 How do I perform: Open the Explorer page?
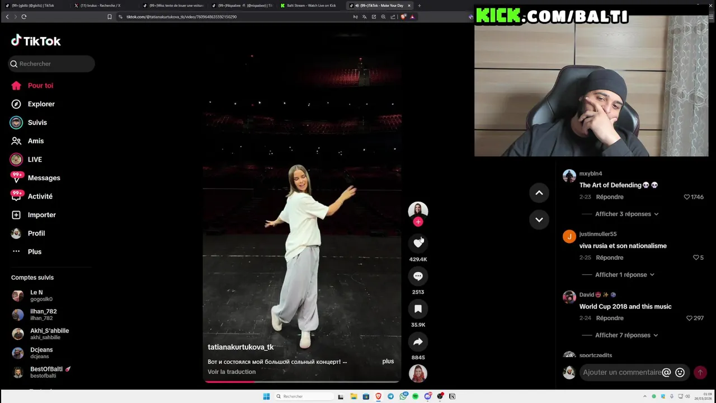tap(33, 104)
